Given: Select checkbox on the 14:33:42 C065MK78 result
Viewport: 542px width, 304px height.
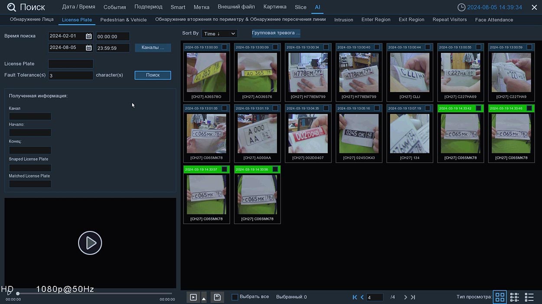Looking at the screenshot, I should click(x=478, y=109).
